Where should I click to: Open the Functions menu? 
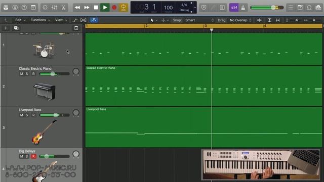coord(40,20)
